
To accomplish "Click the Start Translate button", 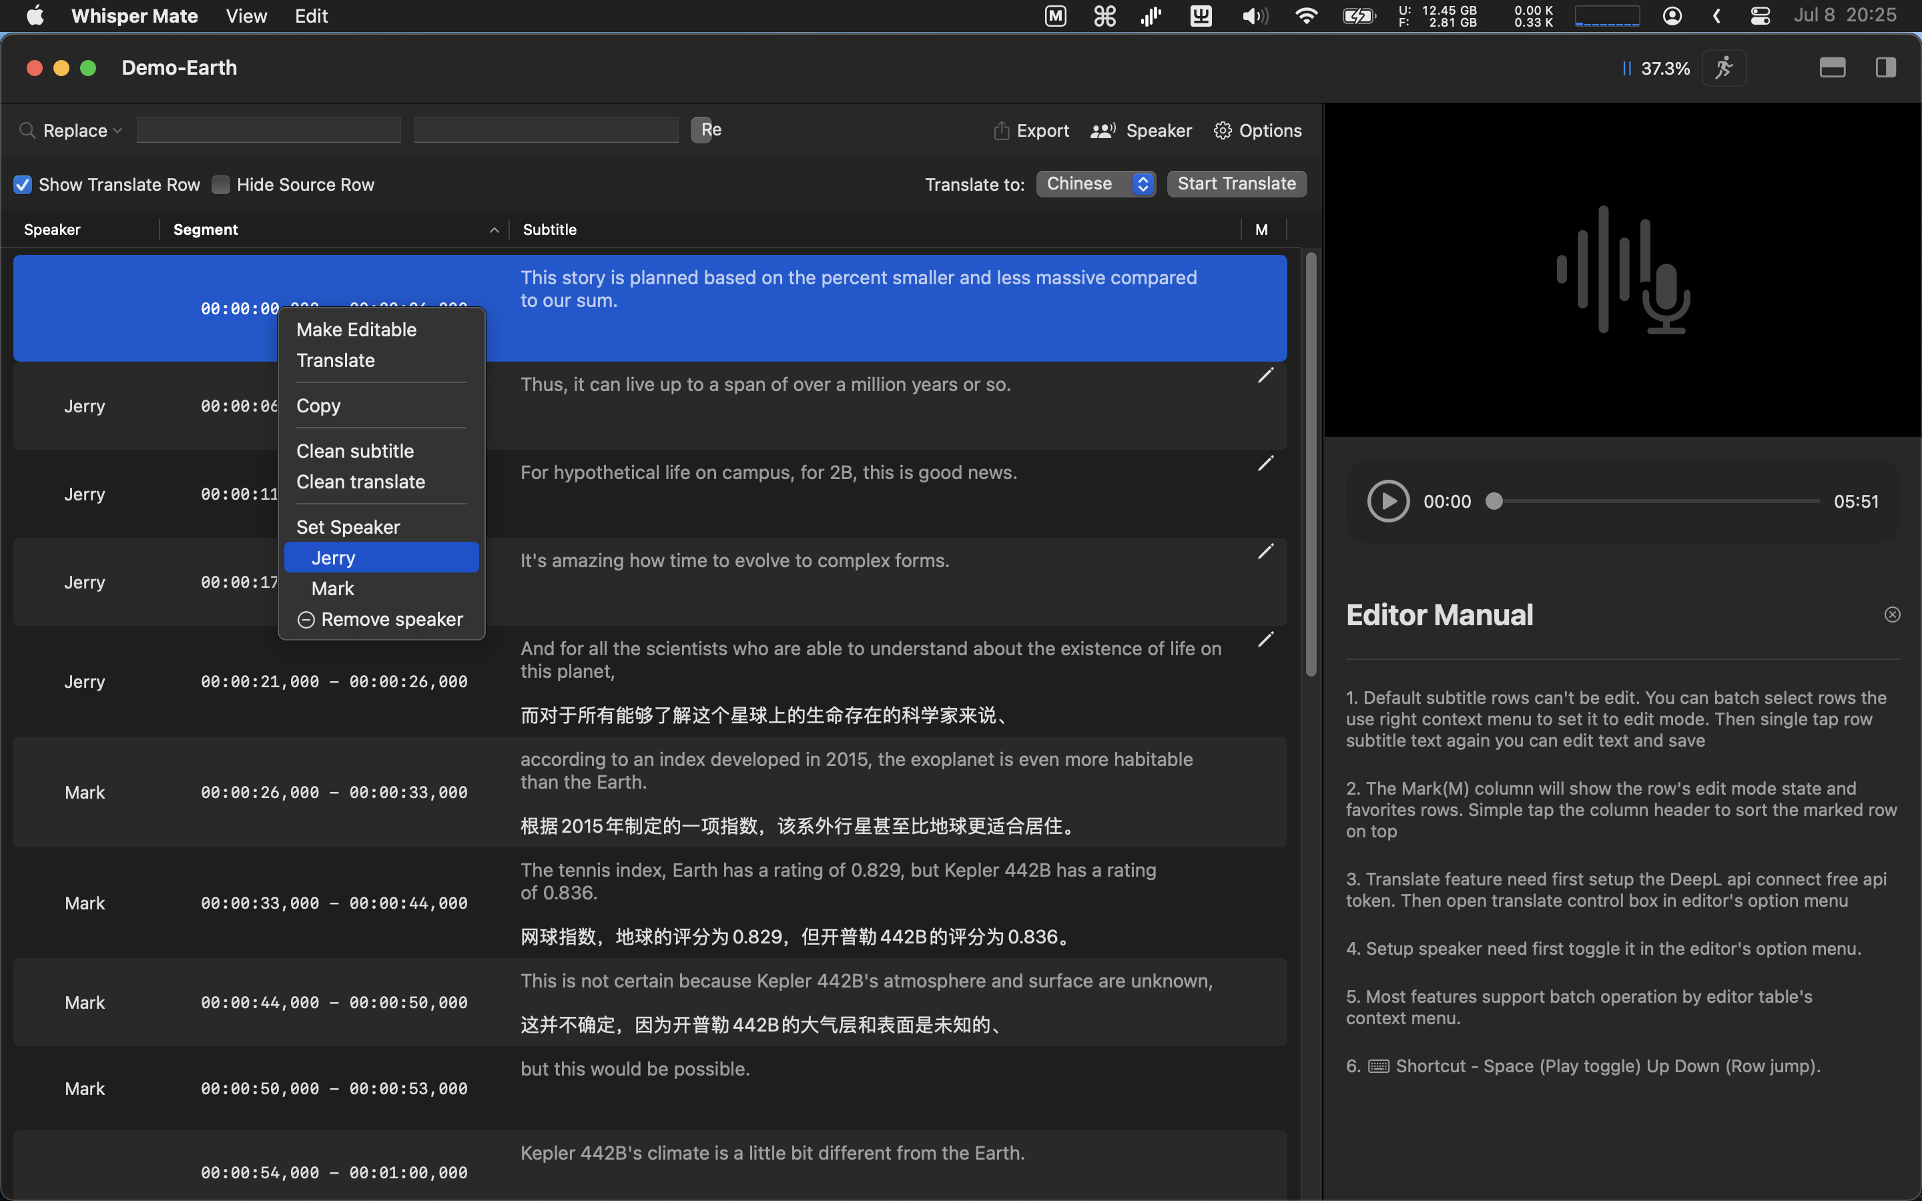I will click(1236, 184).
